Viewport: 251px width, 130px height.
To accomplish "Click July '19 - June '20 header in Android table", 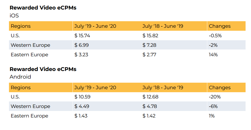I will 95,88.
